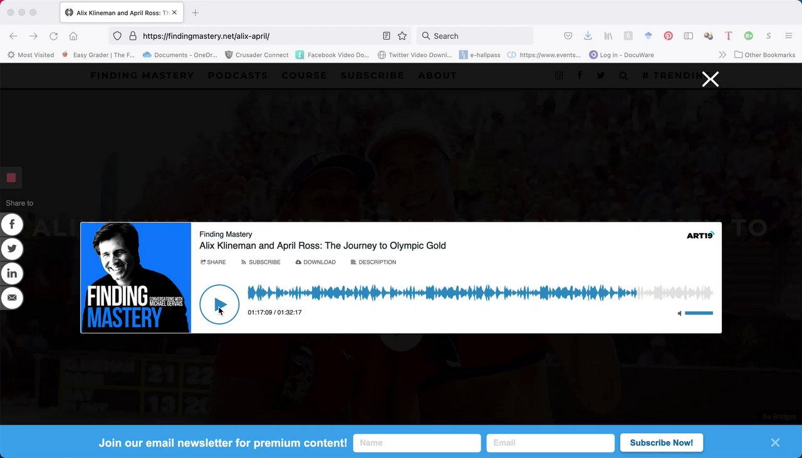This screenshot has height=458, width=802.
Task: Open the Twitter Video Downloader bookmark
Action: (414, 55)
